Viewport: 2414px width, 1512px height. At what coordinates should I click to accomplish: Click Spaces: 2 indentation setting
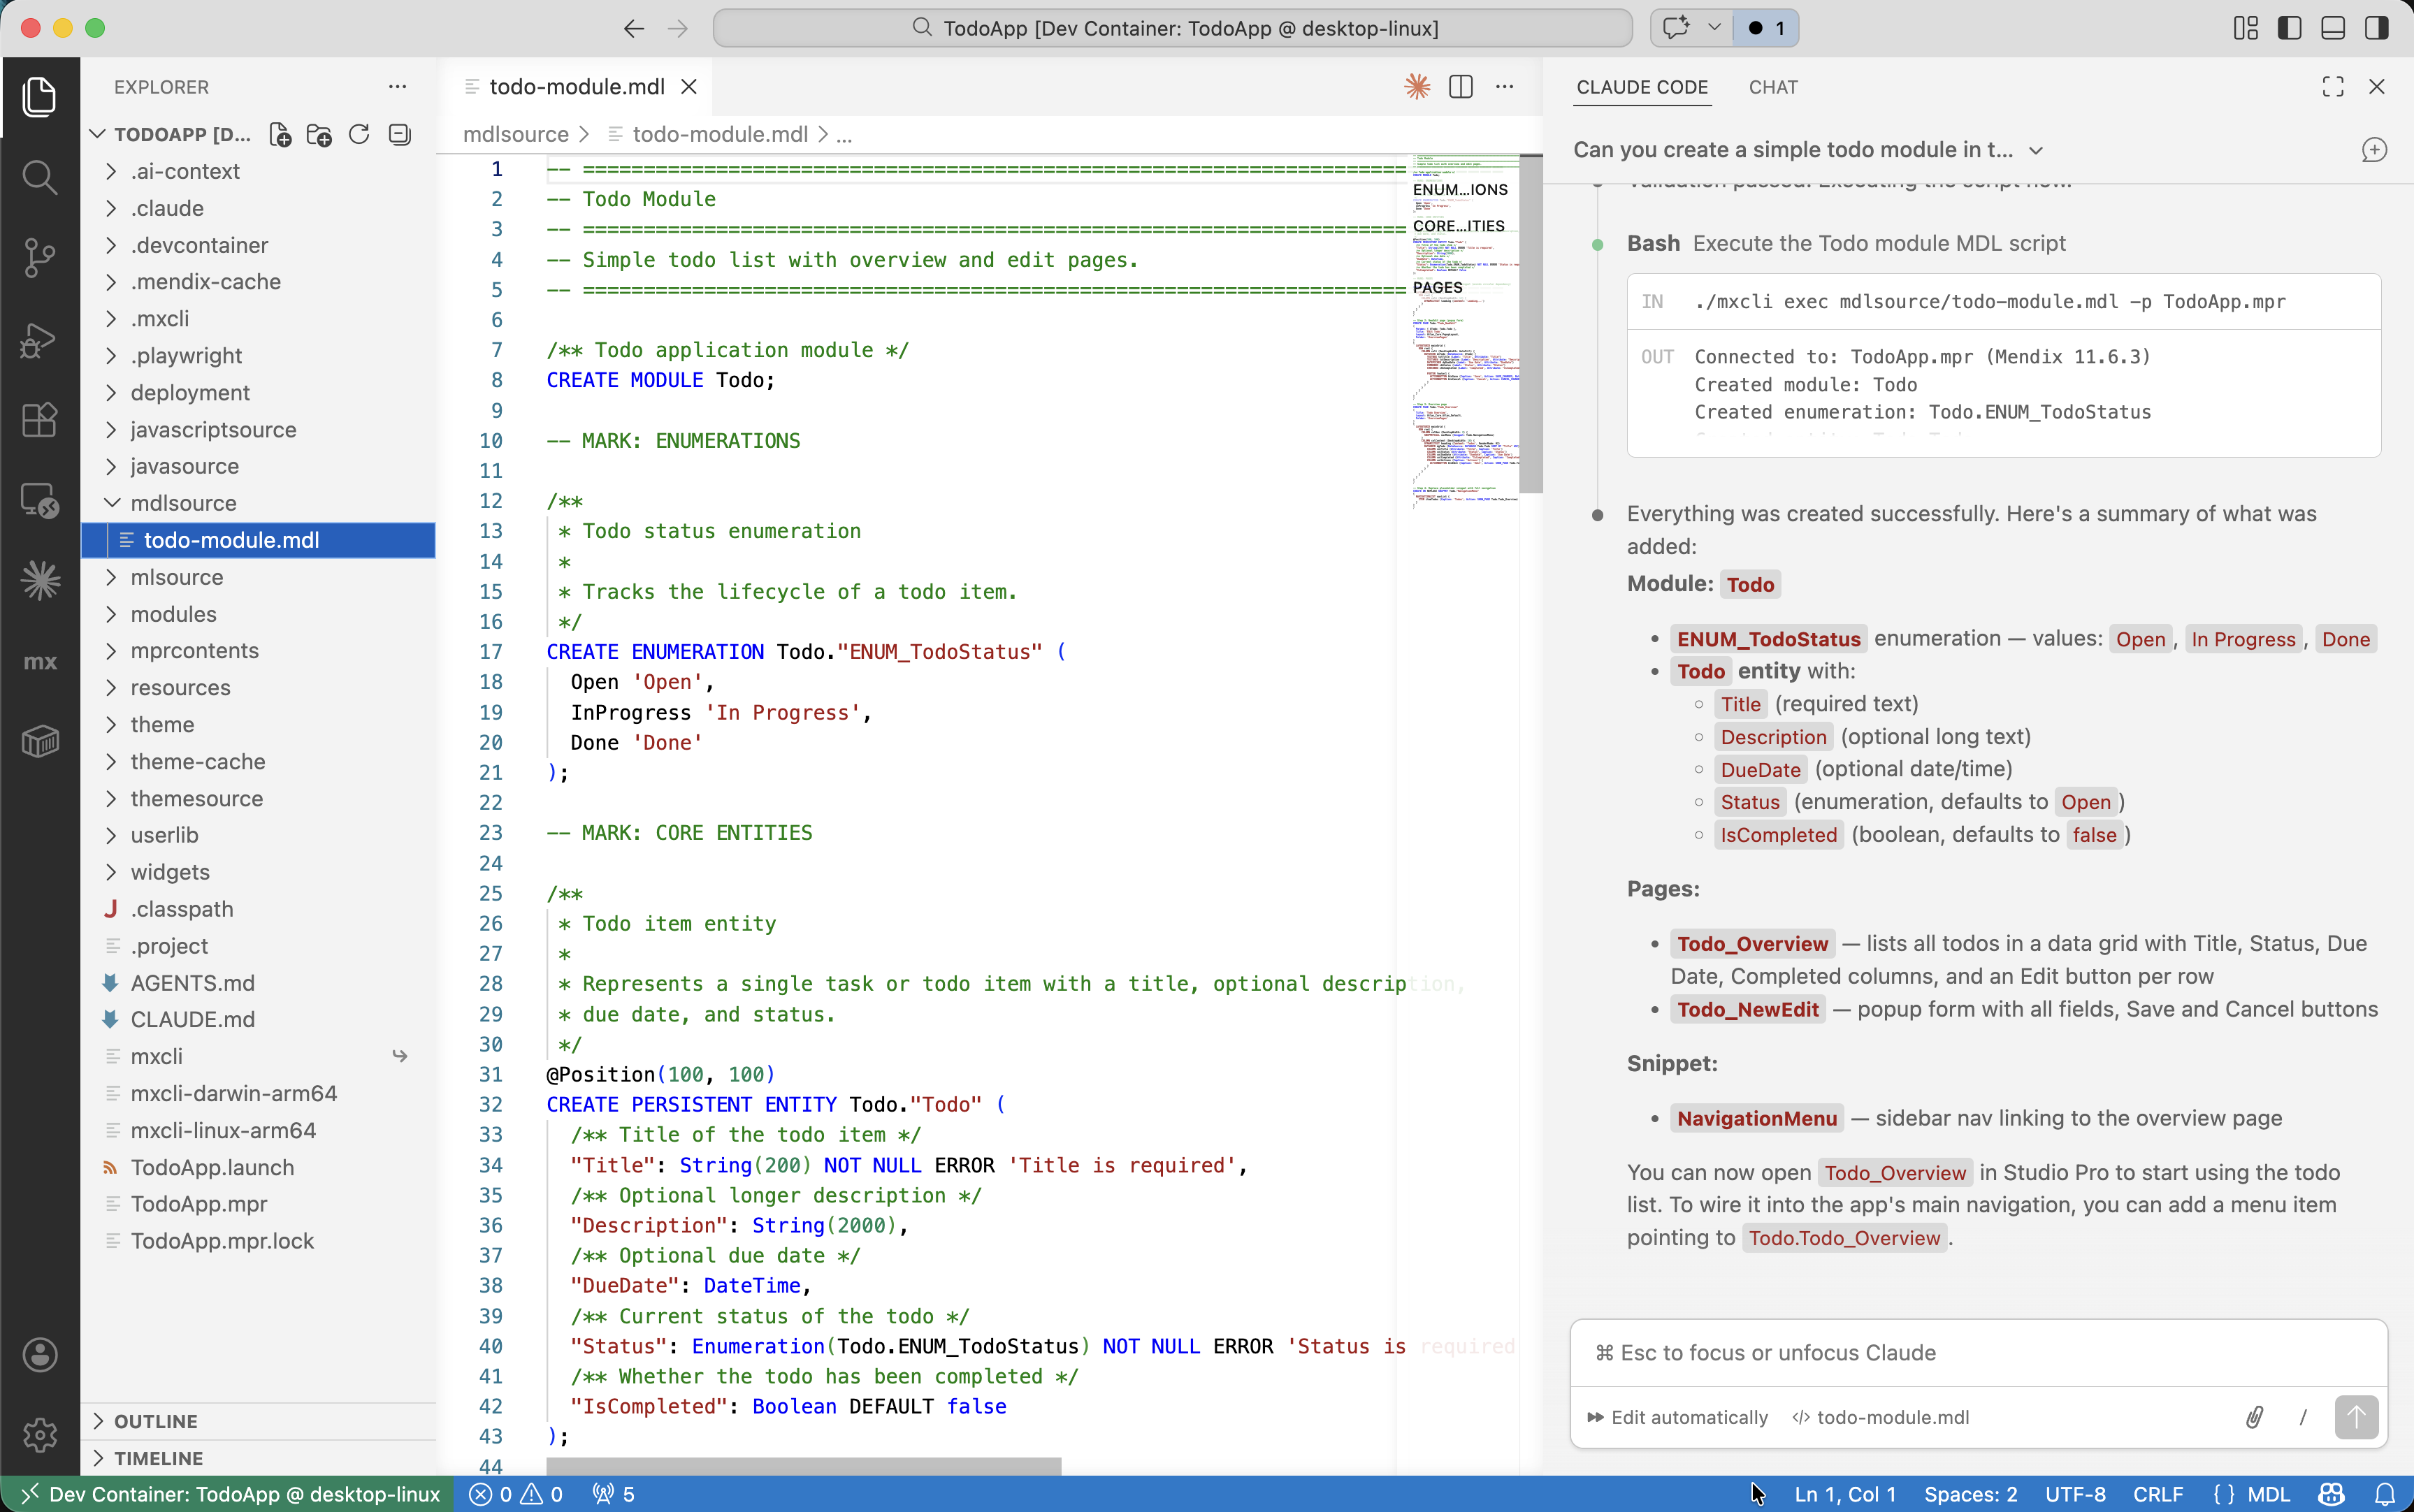pyautogui.click(x=1970, y=1494)
